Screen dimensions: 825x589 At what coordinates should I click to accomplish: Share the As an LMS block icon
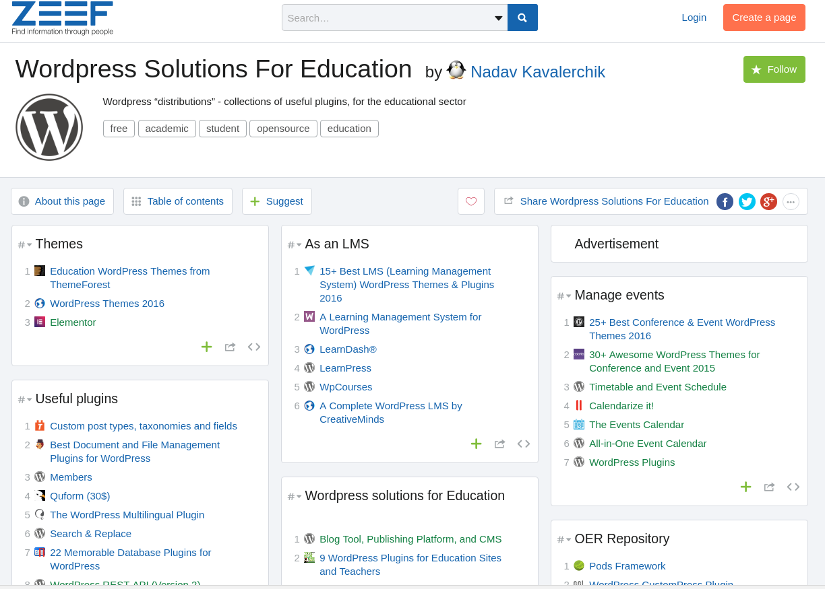499,444
